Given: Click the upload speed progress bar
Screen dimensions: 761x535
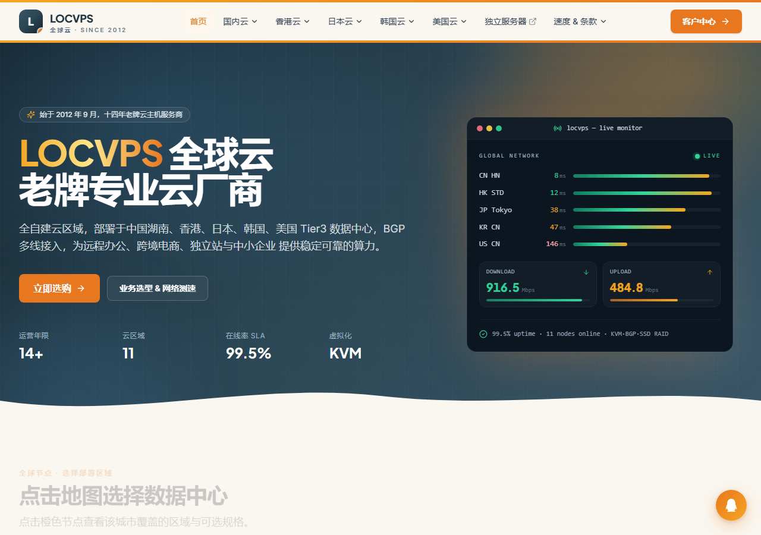Looking at the screenshot, I should coord(662,300).
